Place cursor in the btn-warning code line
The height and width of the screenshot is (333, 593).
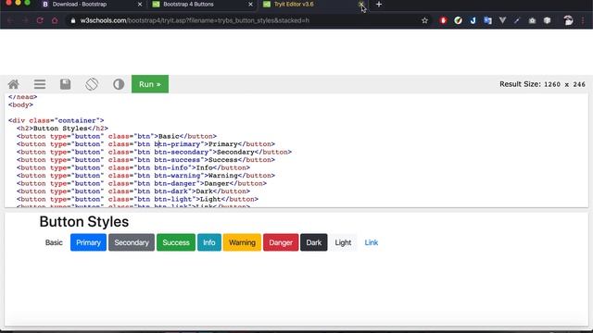tap(146, 176)
